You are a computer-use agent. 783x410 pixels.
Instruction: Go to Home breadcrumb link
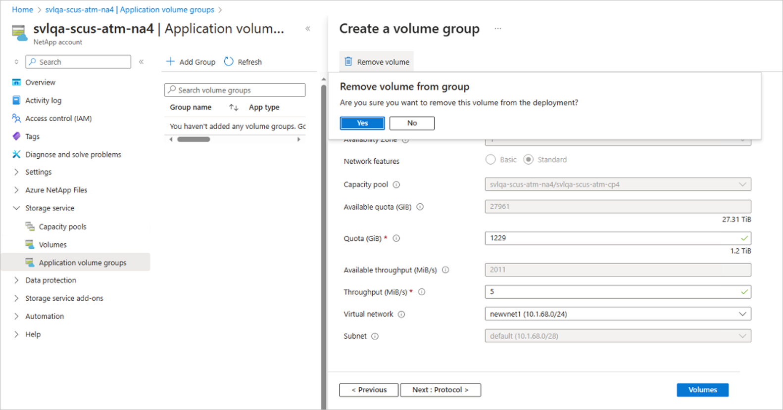click(23, 9)
